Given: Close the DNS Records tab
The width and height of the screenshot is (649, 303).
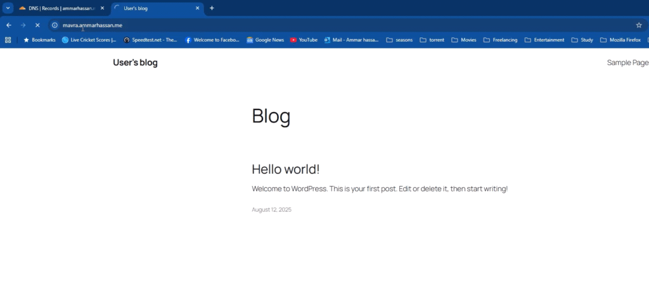Looking at the screenshot, I should coord(102,8).
